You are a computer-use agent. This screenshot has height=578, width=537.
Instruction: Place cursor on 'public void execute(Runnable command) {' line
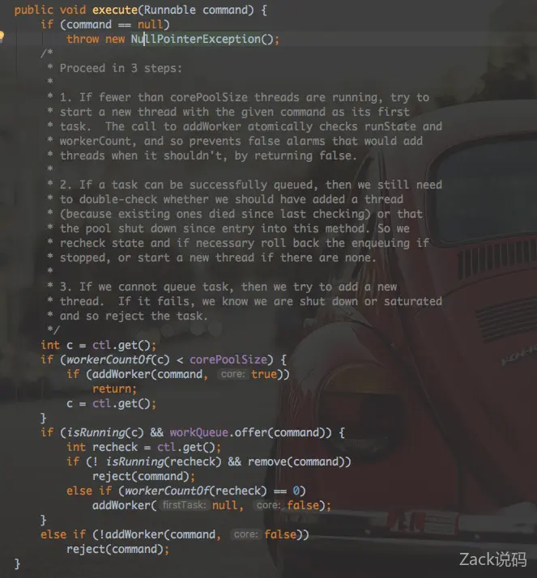140,10
